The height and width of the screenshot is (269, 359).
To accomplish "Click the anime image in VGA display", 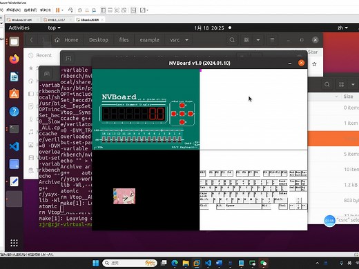I will pos(124,196).
